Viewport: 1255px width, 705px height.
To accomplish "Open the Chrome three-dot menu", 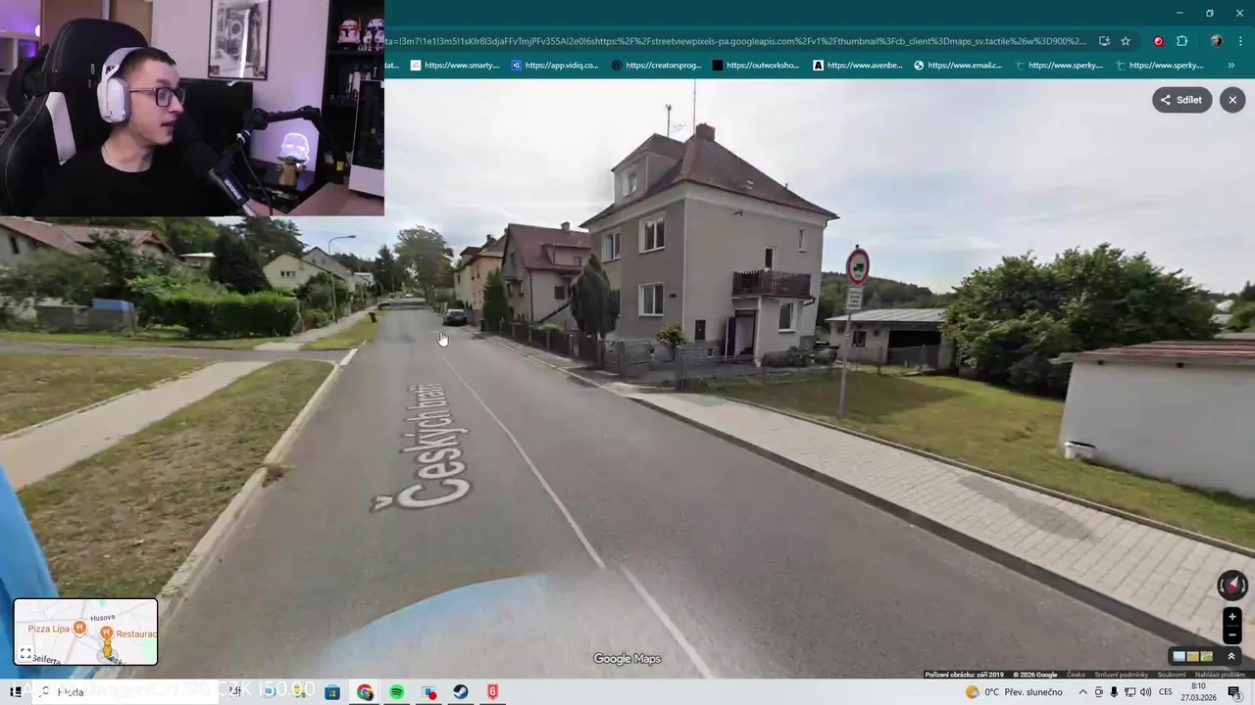I will [1241, 41].
